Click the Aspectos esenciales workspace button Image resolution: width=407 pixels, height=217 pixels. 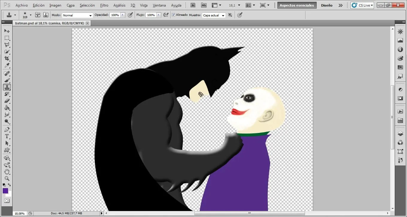[x=297, y=5]
